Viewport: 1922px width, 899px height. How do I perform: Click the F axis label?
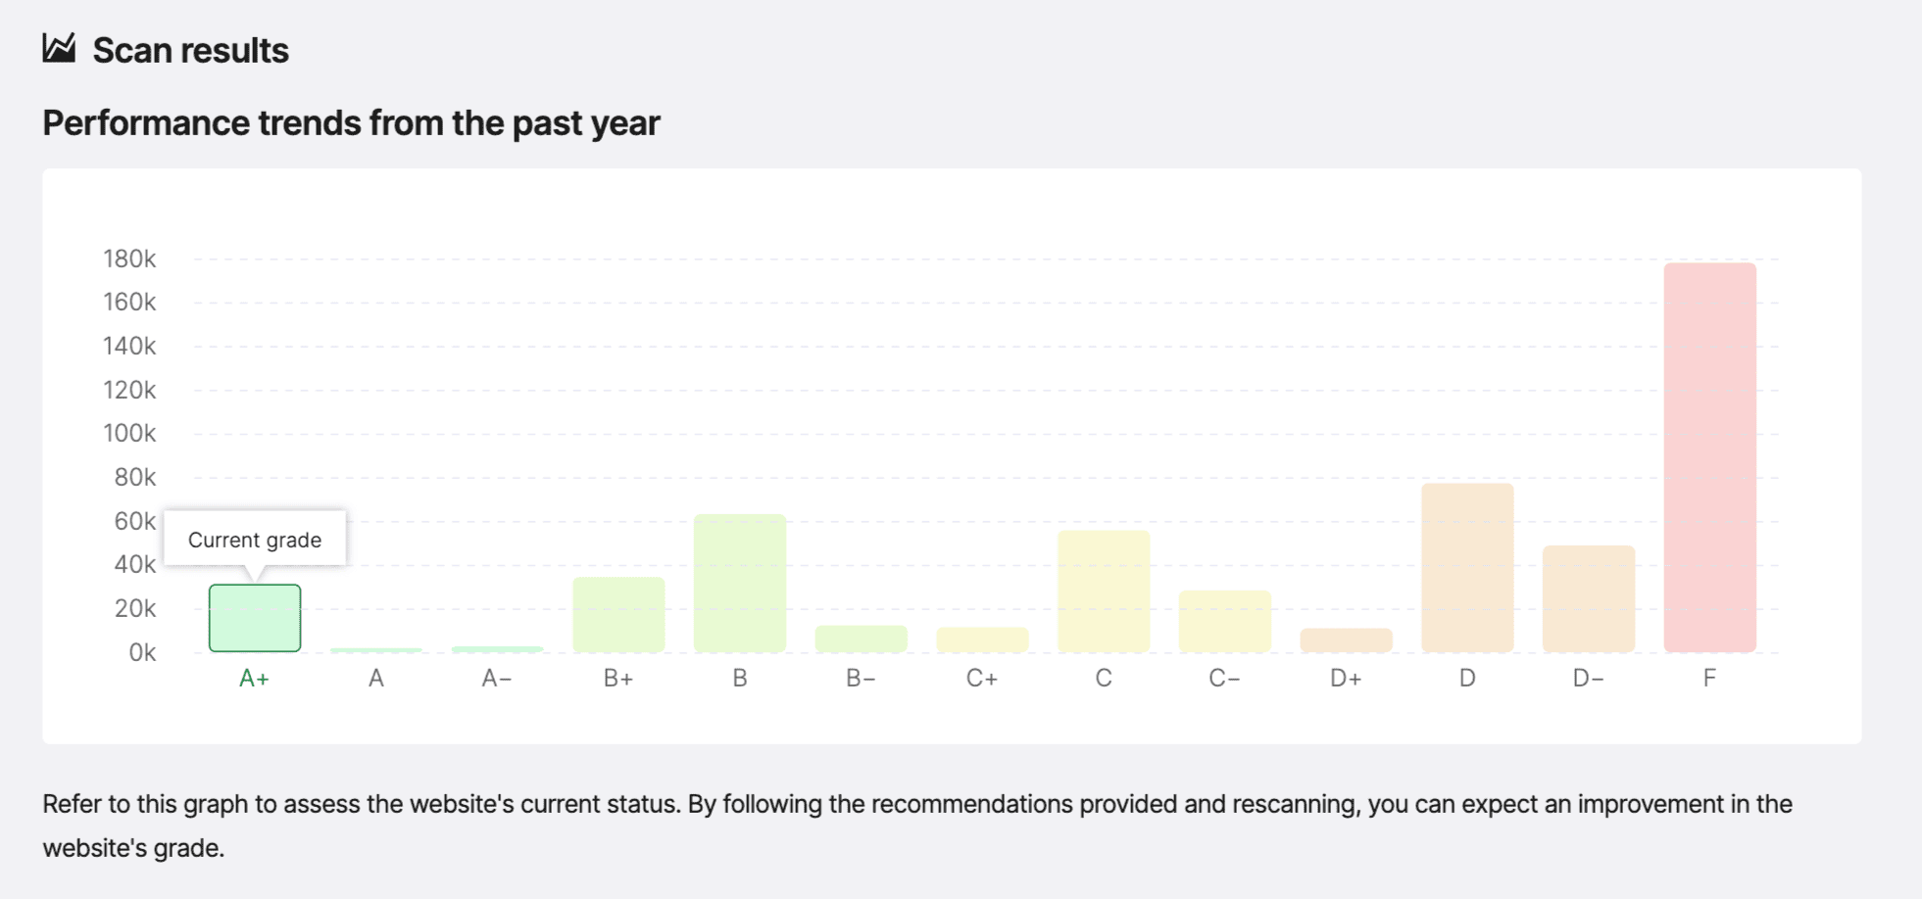[x=1709, y=678]
